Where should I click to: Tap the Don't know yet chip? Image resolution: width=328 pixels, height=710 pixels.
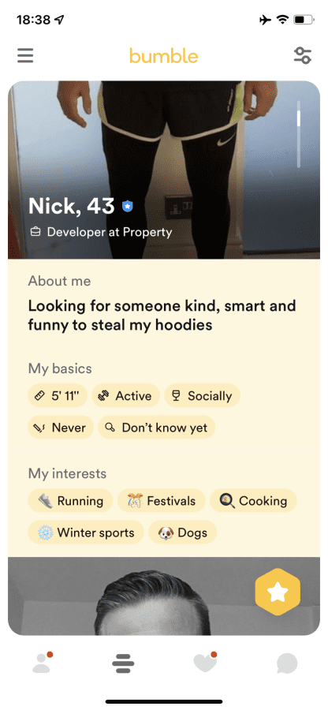(x=157, y=428)
